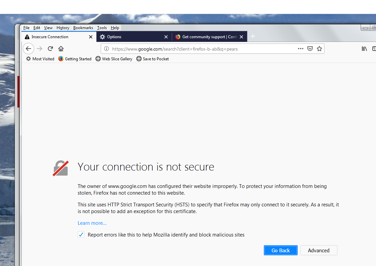Open the site information icon in the address bar
The image size is (376, 266).
click(106, 49)
